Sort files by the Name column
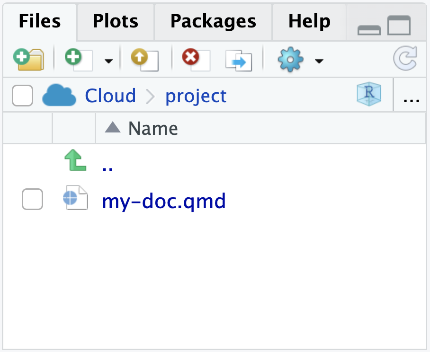Viewport: 430px width, 352px height. (152, 128)
